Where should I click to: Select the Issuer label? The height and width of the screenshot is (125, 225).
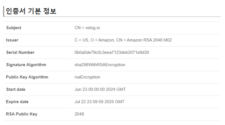click(12, 40)
